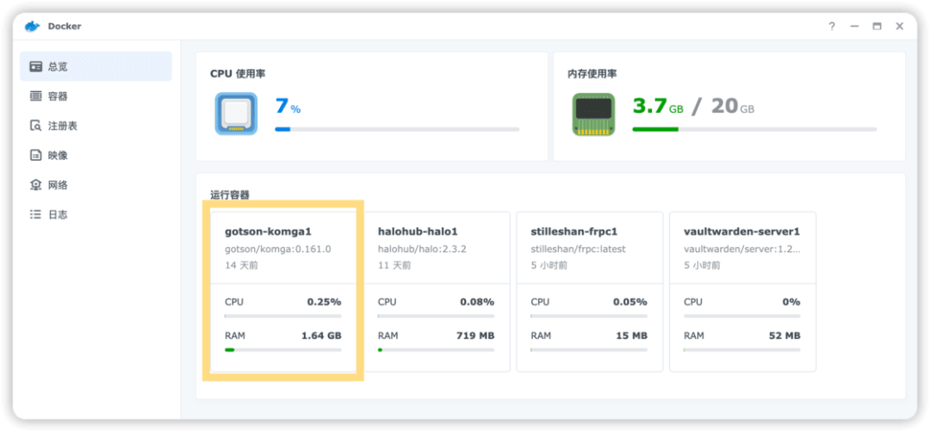Open the gotson-komga1 container card

(283, 292)
